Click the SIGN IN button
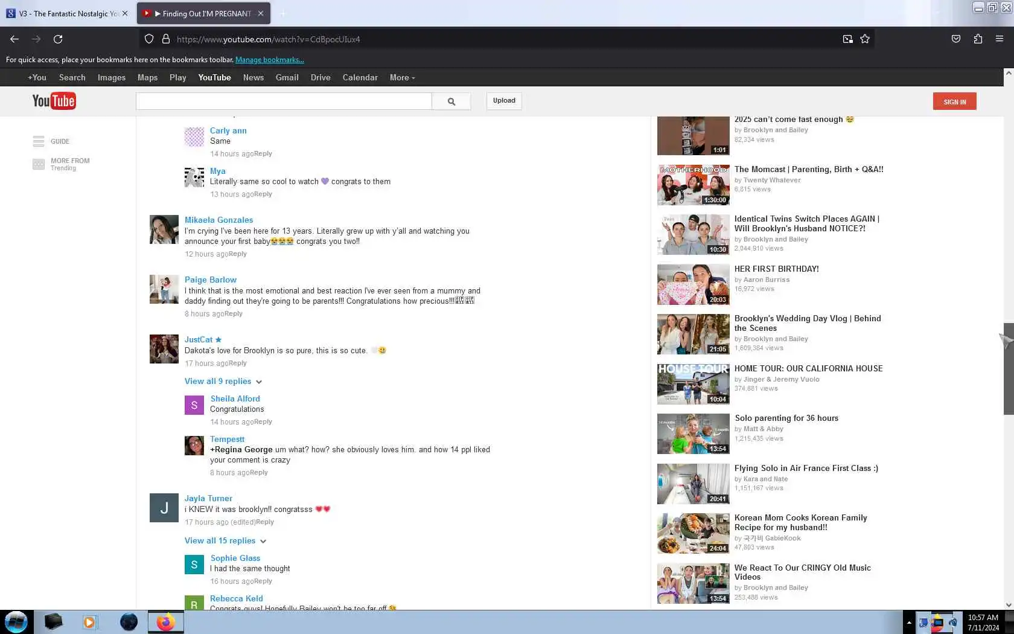This screenshot has height=634, width=1014. pos(954,101)
